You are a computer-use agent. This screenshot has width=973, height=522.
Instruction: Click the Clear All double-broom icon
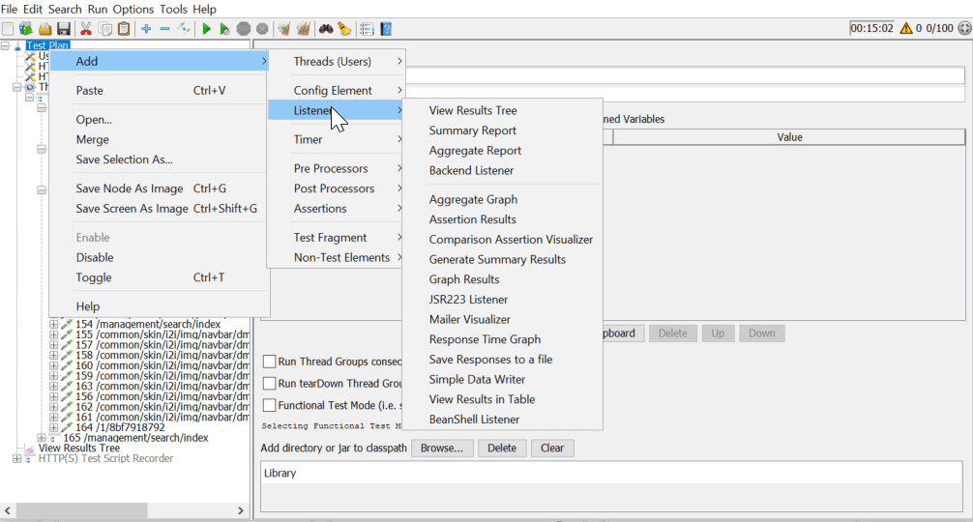pos(303,29)
